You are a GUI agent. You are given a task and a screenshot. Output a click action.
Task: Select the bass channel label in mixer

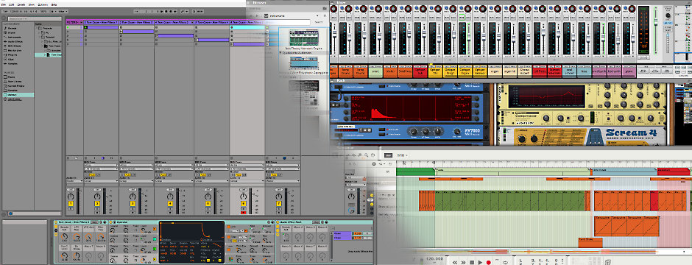pos(584,71)
